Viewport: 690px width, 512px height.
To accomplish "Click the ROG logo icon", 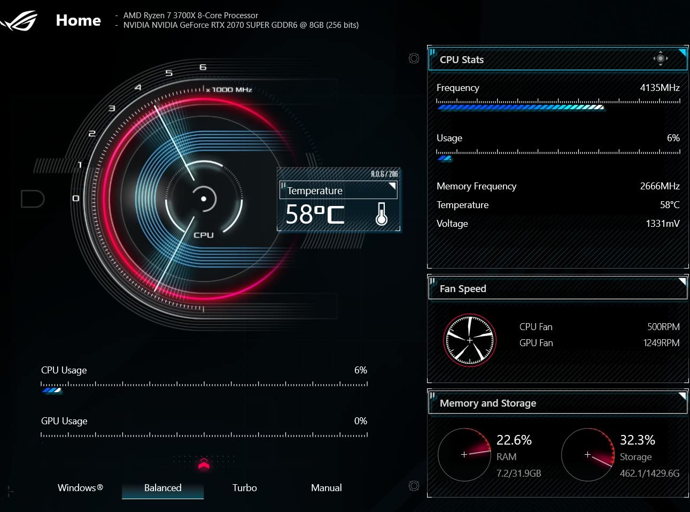I will pos(19,21).
